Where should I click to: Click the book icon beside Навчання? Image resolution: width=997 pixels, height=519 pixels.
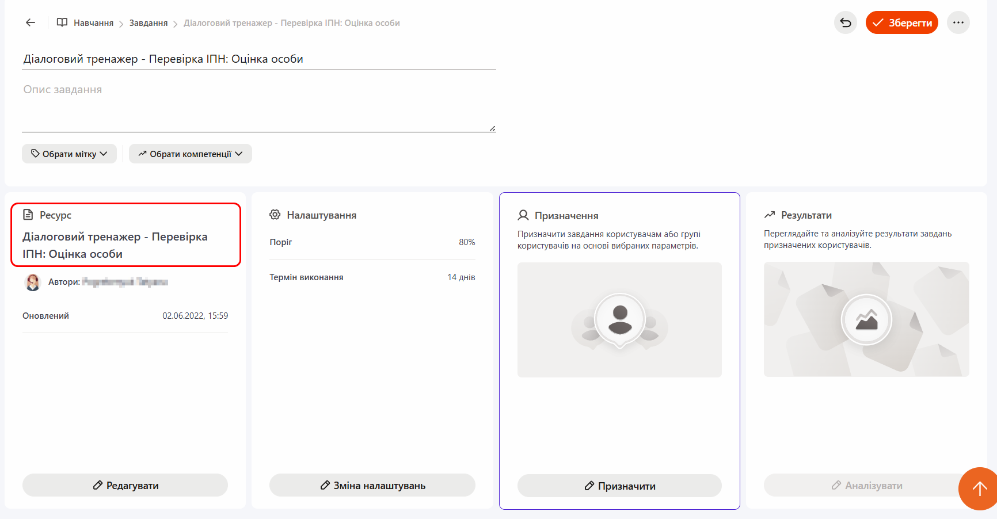tap(62, 22)
